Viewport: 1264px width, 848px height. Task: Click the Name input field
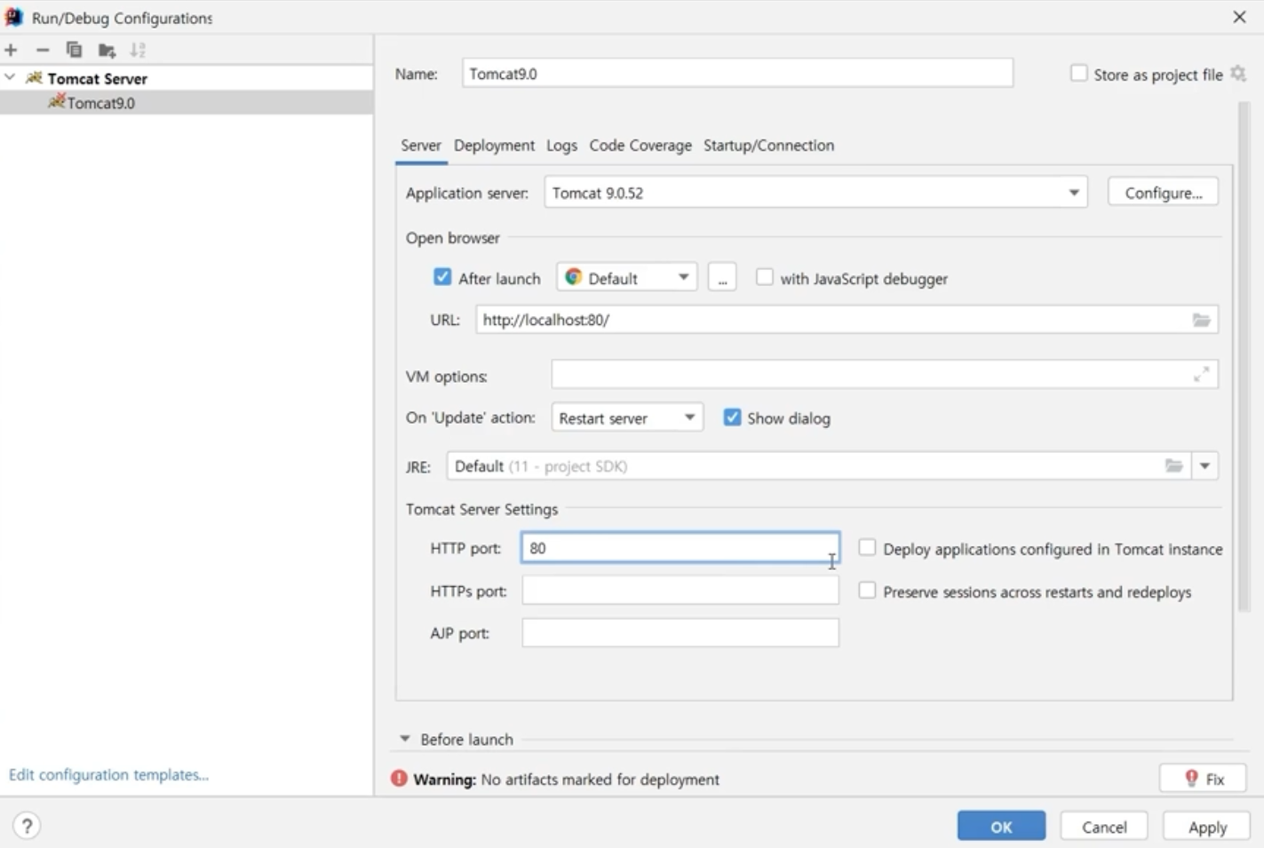pyautogui.click(x=737, y=74)
